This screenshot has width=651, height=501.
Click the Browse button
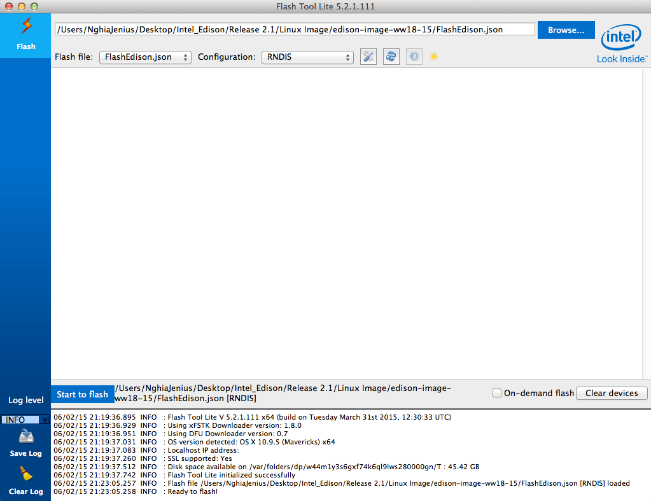pyautogui.click(x=565, y=29)
